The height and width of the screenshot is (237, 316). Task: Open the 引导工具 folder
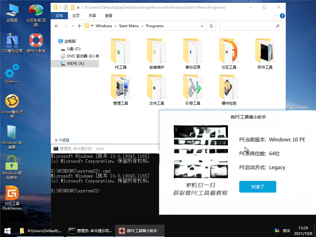coord(193,90)
